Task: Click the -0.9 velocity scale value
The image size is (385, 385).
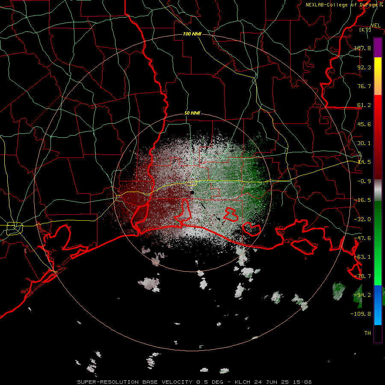Action: (x=364, y=181)
